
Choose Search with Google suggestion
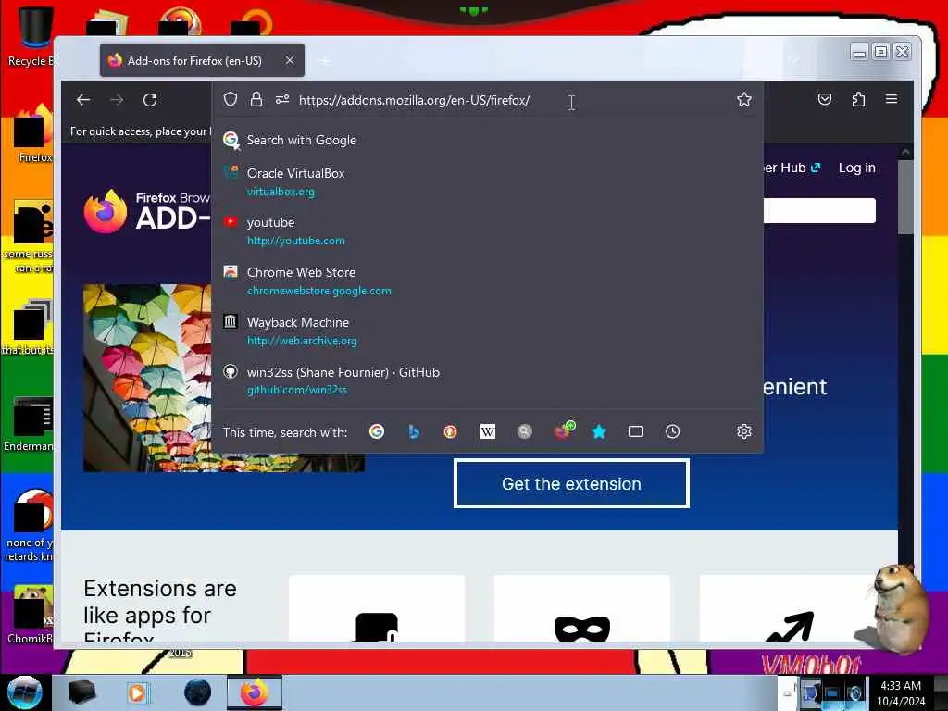point(487,141)
